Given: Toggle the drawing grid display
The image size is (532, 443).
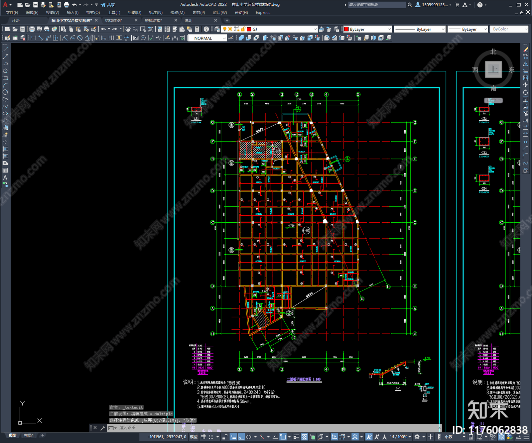Looking at the screenshot, I should coord(203,437).
